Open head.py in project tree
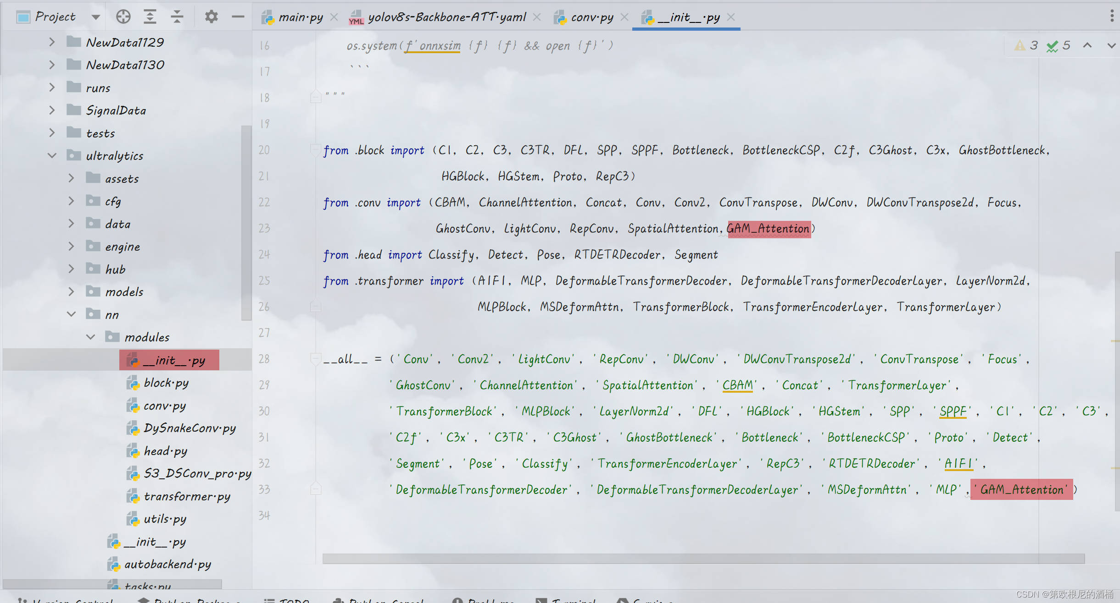Viewport: 1120px width, 603px height. click(x=166, y=451)
